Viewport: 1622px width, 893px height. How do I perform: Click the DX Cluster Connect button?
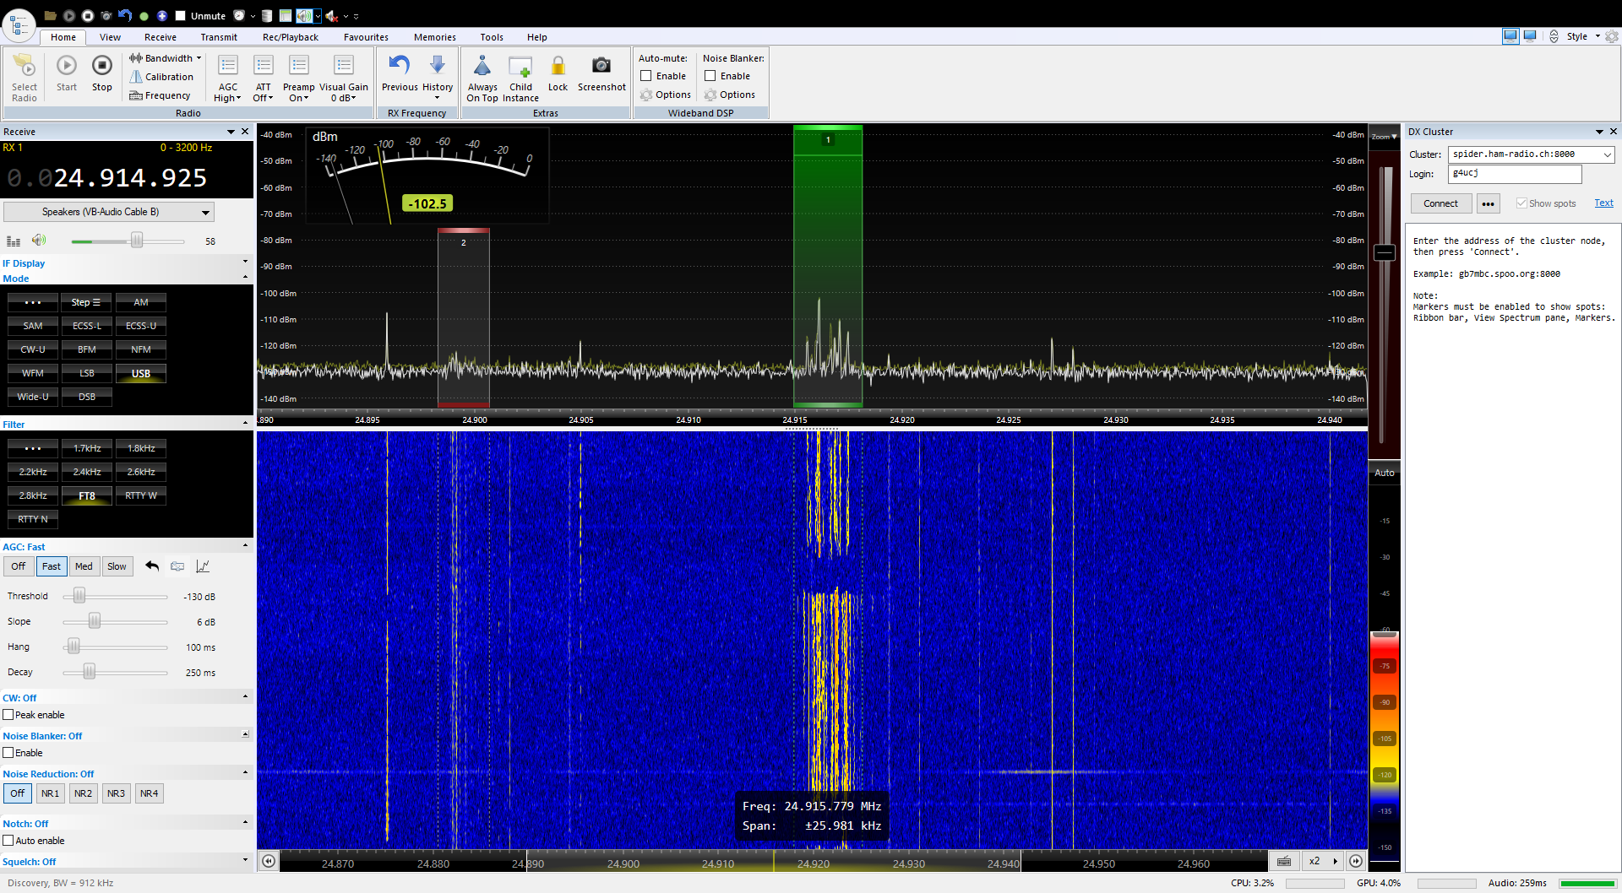1440,203
